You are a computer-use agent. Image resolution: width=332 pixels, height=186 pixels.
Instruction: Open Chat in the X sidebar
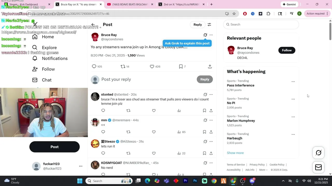pyautogui.click(x=42, y=80)
